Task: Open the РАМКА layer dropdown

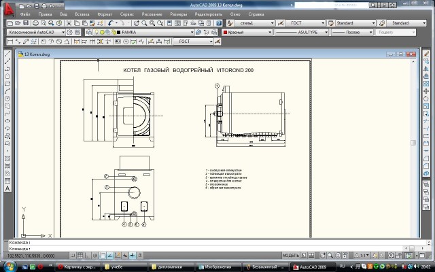Action: tap(192, 33)
